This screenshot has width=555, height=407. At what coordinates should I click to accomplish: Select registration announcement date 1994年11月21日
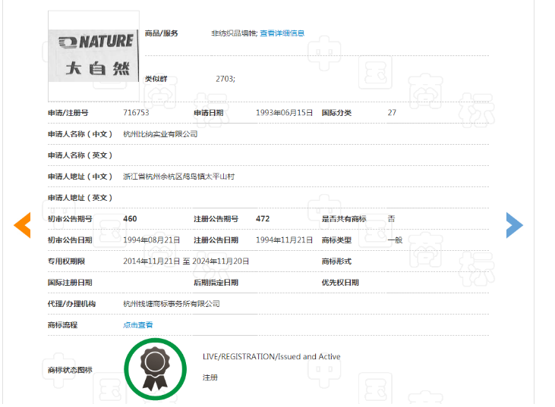click(284, 240)
